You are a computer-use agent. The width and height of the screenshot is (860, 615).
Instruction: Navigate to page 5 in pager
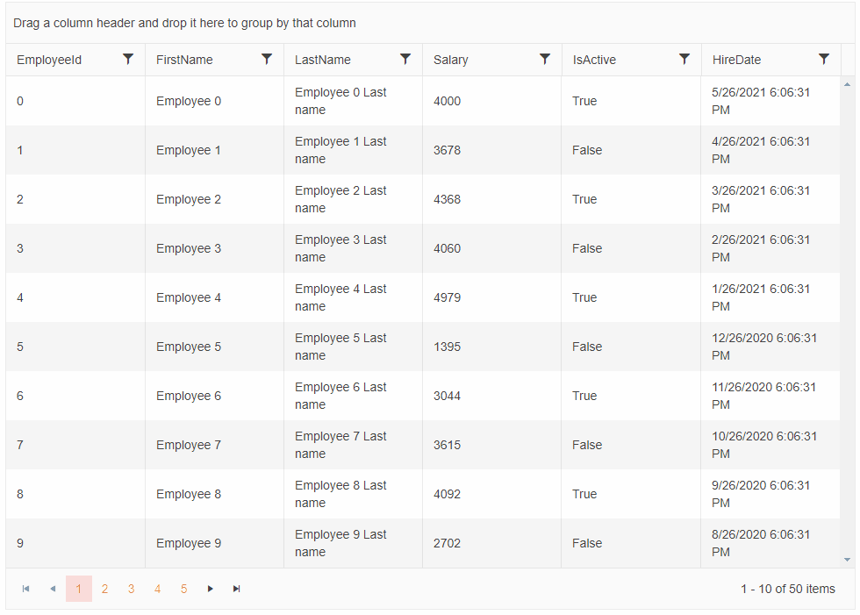click(183, 589)
